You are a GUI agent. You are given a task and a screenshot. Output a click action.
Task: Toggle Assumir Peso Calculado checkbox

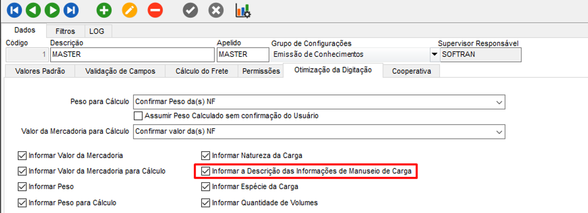(x=138, y=116)
